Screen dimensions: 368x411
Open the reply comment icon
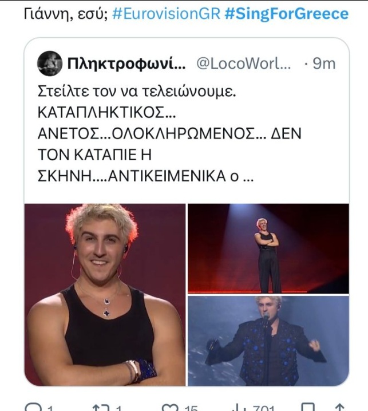point(33,408)
